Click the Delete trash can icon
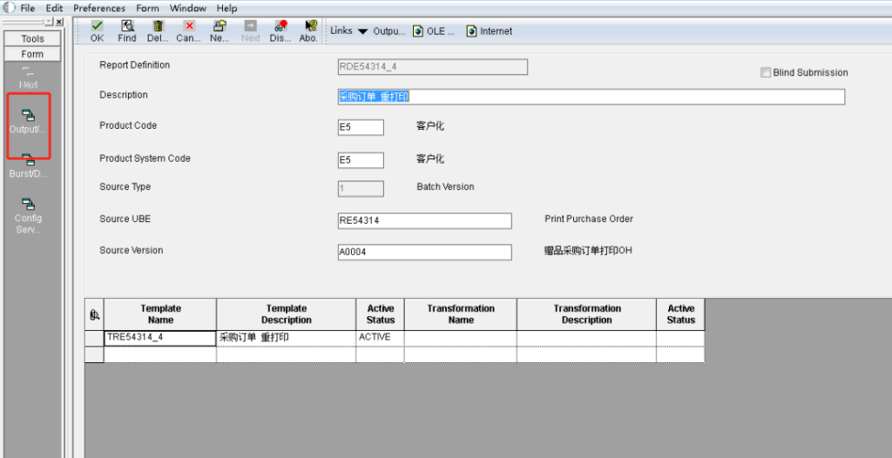 click(159, 26)
